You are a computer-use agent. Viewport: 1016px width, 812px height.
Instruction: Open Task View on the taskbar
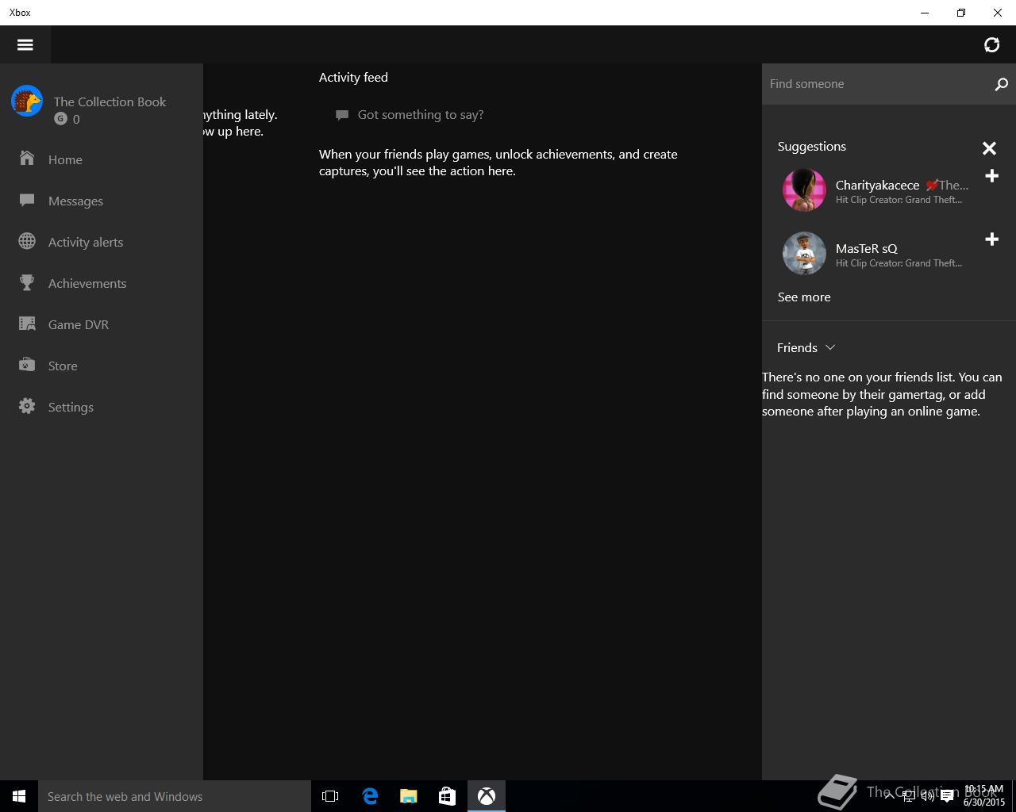tap(330, 796)
